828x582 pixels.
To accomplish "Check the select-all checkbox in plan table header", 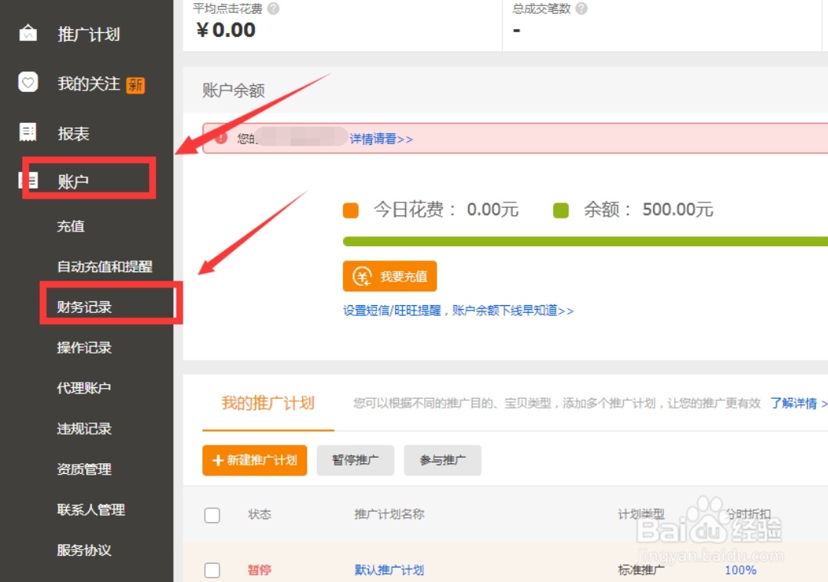I will pyautogui.click(x=212, y=515).
